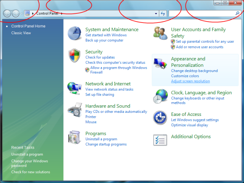The height and width of the screenshot is (183, 244).
Task: Click the Clock, Language, and Region globe icon
Action: click(x=160, y=96)
